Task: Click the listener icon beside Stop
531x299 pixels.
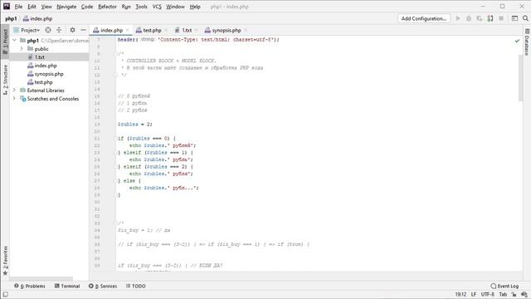Action: tap(490, 18)
